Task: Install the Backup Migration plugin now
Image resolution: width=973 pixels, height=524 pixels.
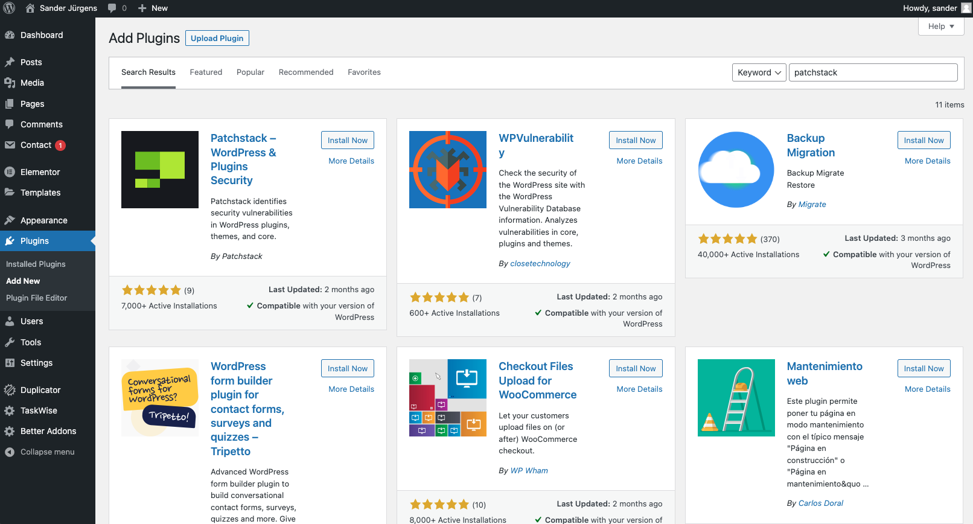Action: (924, 140)
